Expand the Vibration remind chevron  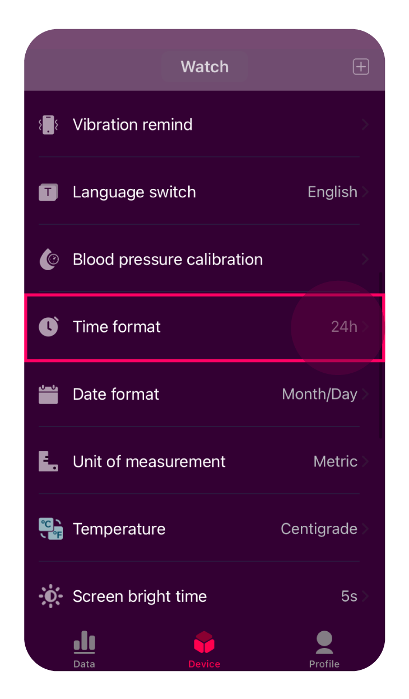click(x=365, y=124)
